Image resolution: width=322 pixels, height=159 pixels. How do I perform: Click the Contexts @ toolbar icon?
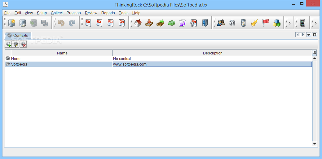tap(232, 23)
